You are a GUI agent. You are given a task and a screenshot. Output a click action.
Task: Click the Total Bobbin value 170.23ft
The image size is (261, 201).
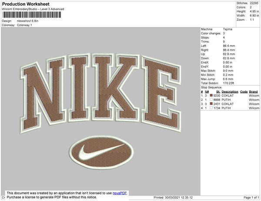228,83
